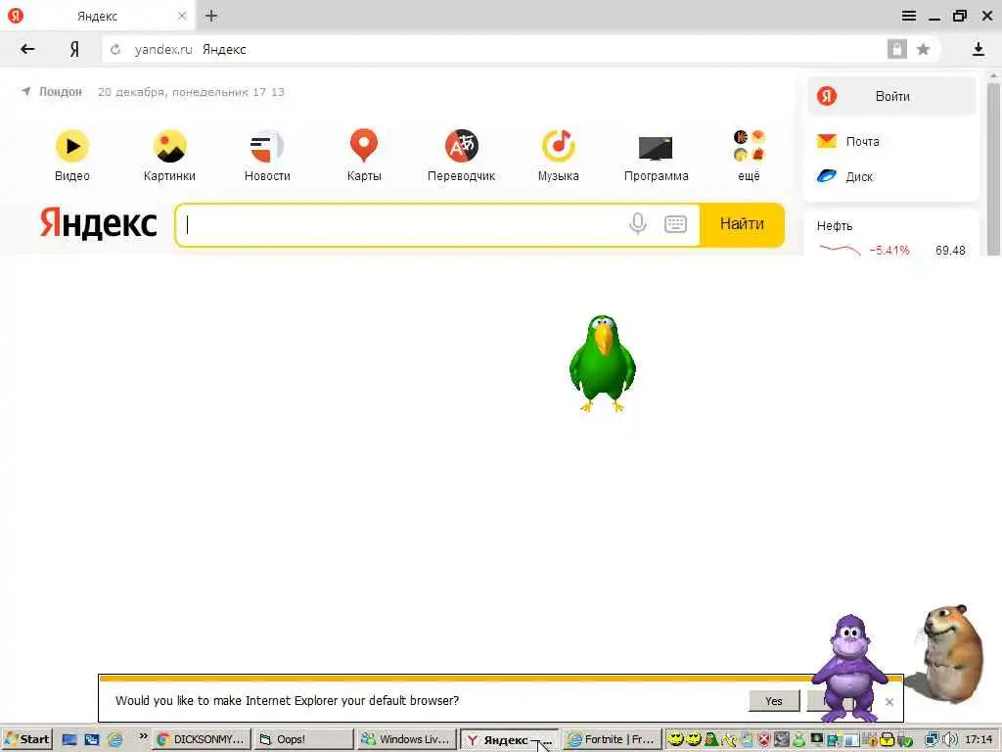Click the Найти search button
This screenshot has height=752, width=1002.
point(742,224)
